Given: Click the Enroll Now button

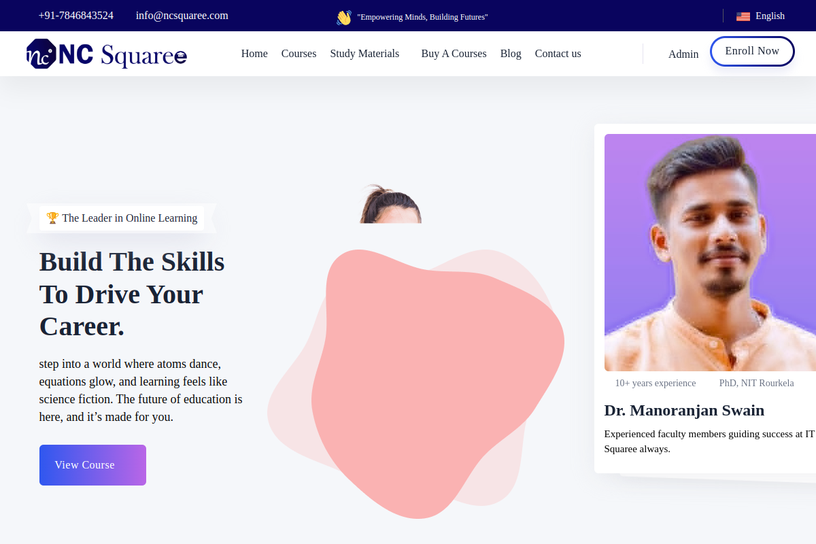Looking at the screenshot, I should coord(752,51).
